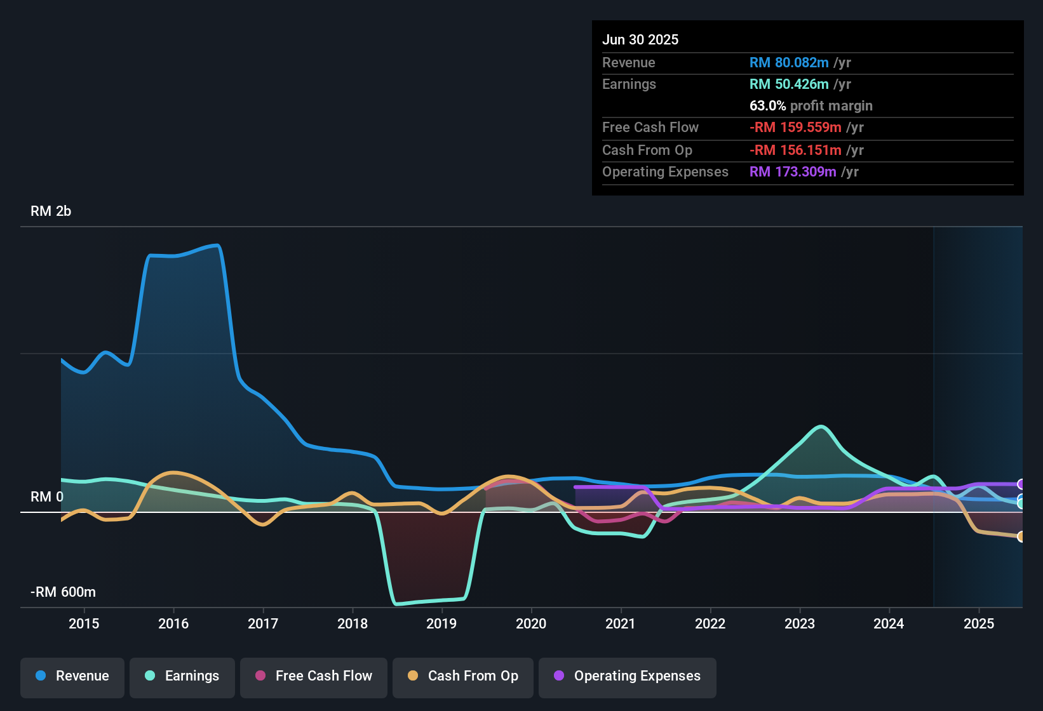The height and width of the screenshot is (711, 1043).
Task: Click the 2016 x-axis label
Action: click(x=173, y=623)
